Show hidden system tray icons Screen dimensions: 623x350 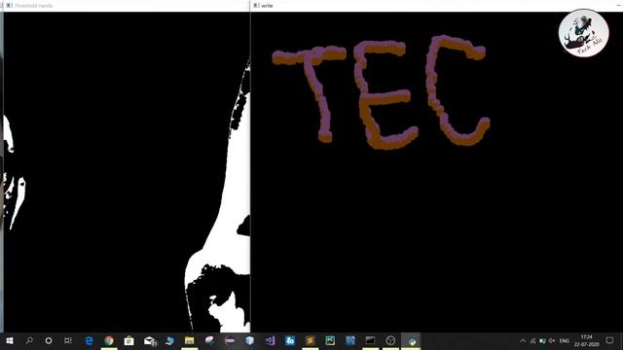(523, 340)
